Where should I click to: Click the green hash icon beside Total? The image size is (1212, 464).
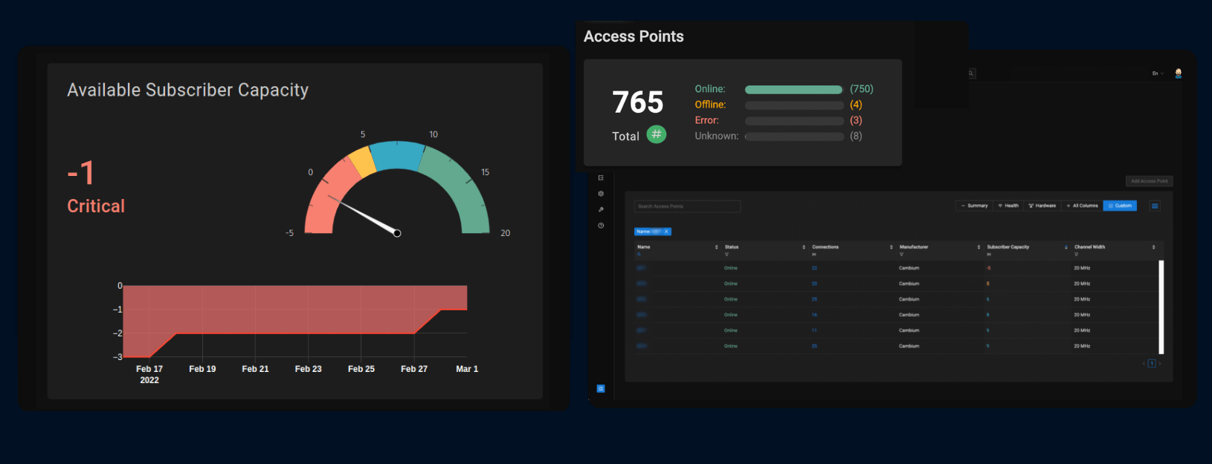tap(656, 134)
